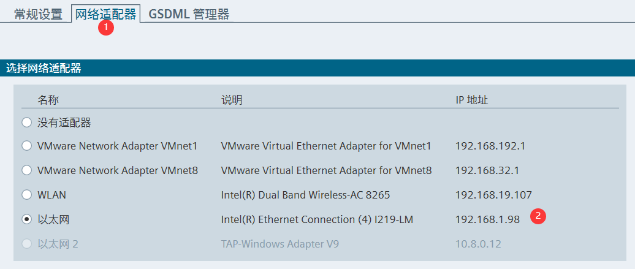Click the TAP-Windows Adapter V9 description
635x269 pixels.
pos(280,244)
